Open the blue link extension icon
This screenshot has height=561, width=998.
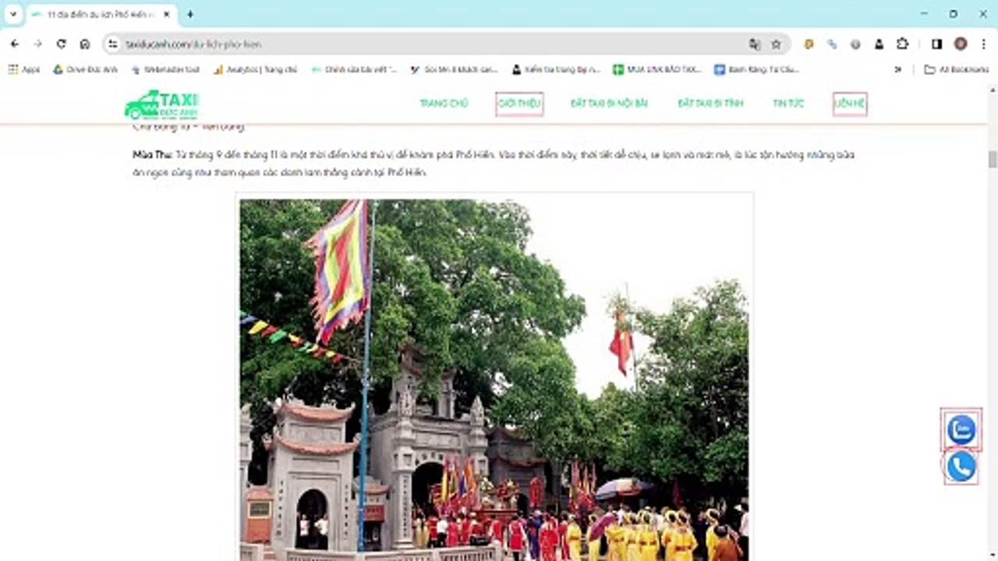[832, 44]
